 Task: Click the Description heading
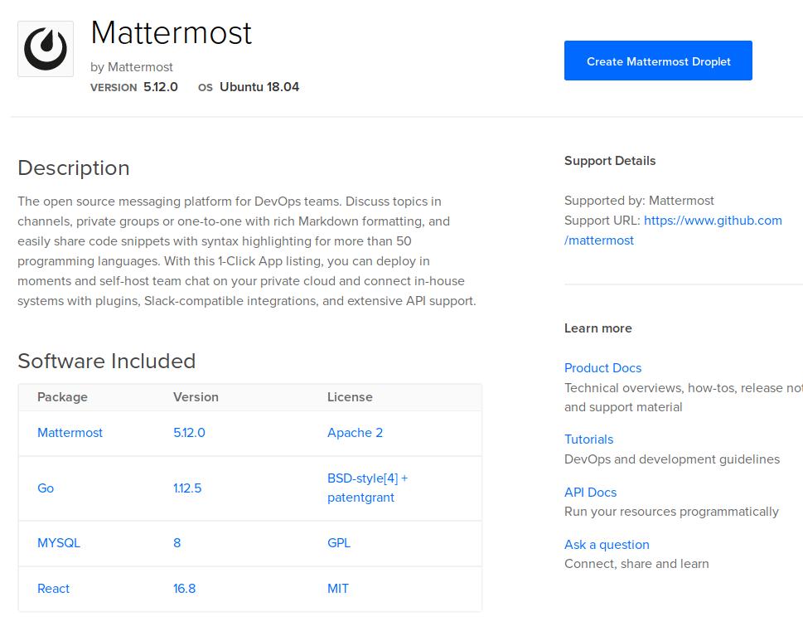(x=73, y=168)
